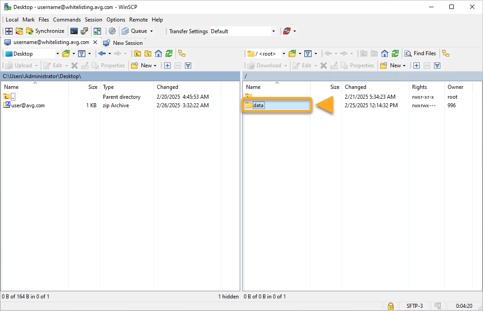The width and height of the screenshot is (483, 311).
Task: Click the Preferences gear icon
Action: click(112, 31)
